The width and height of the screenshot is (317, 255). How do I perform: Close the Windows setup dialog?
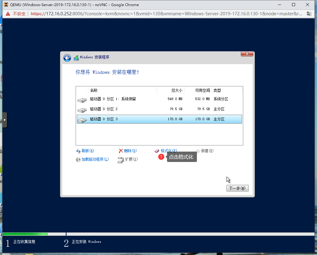[x=247, y=54]
